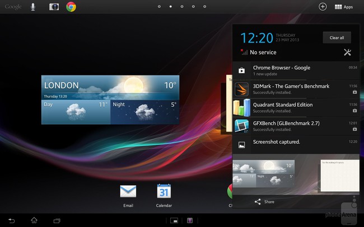Open recent apps overview
This screenshot has height=227, width=364.
tap(57, 220)
